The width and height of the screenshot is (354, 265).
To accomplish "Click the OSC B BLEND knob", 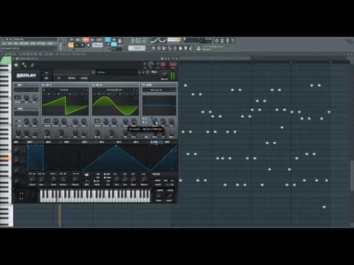I will tap(114, 121).
